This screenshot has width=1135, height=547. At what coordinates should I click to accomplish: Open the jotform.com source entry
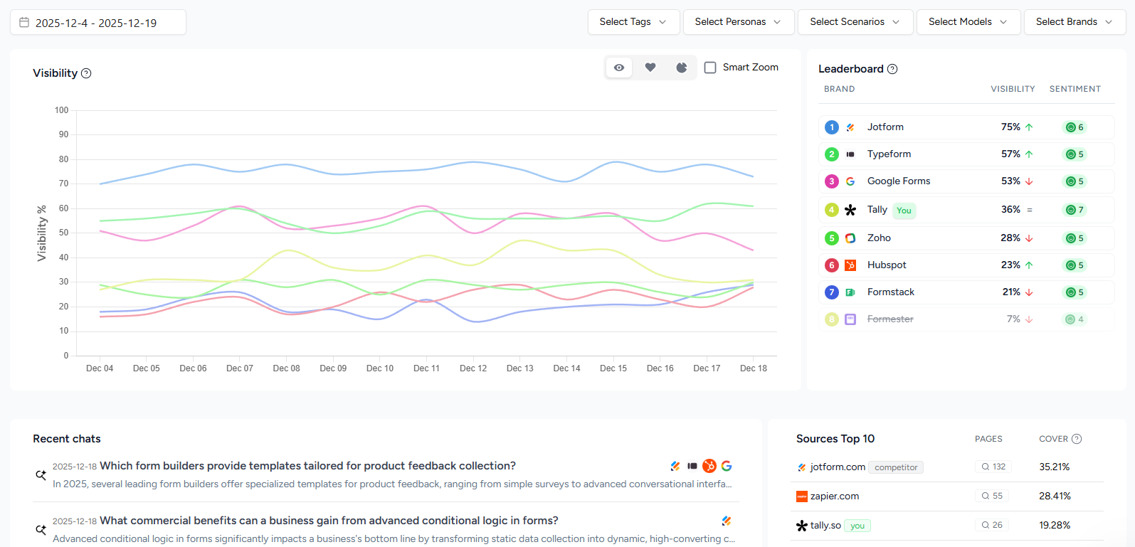point(838,467)
